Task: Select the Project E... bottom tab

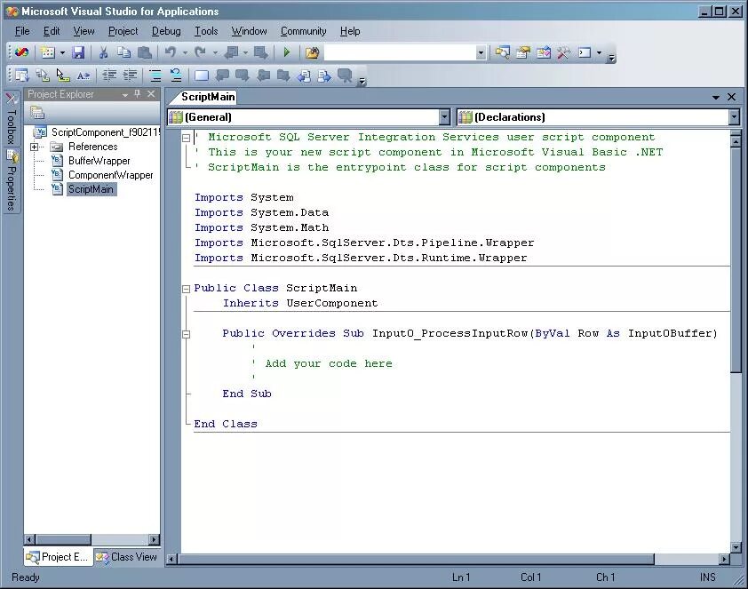Action: pos(58,556)
